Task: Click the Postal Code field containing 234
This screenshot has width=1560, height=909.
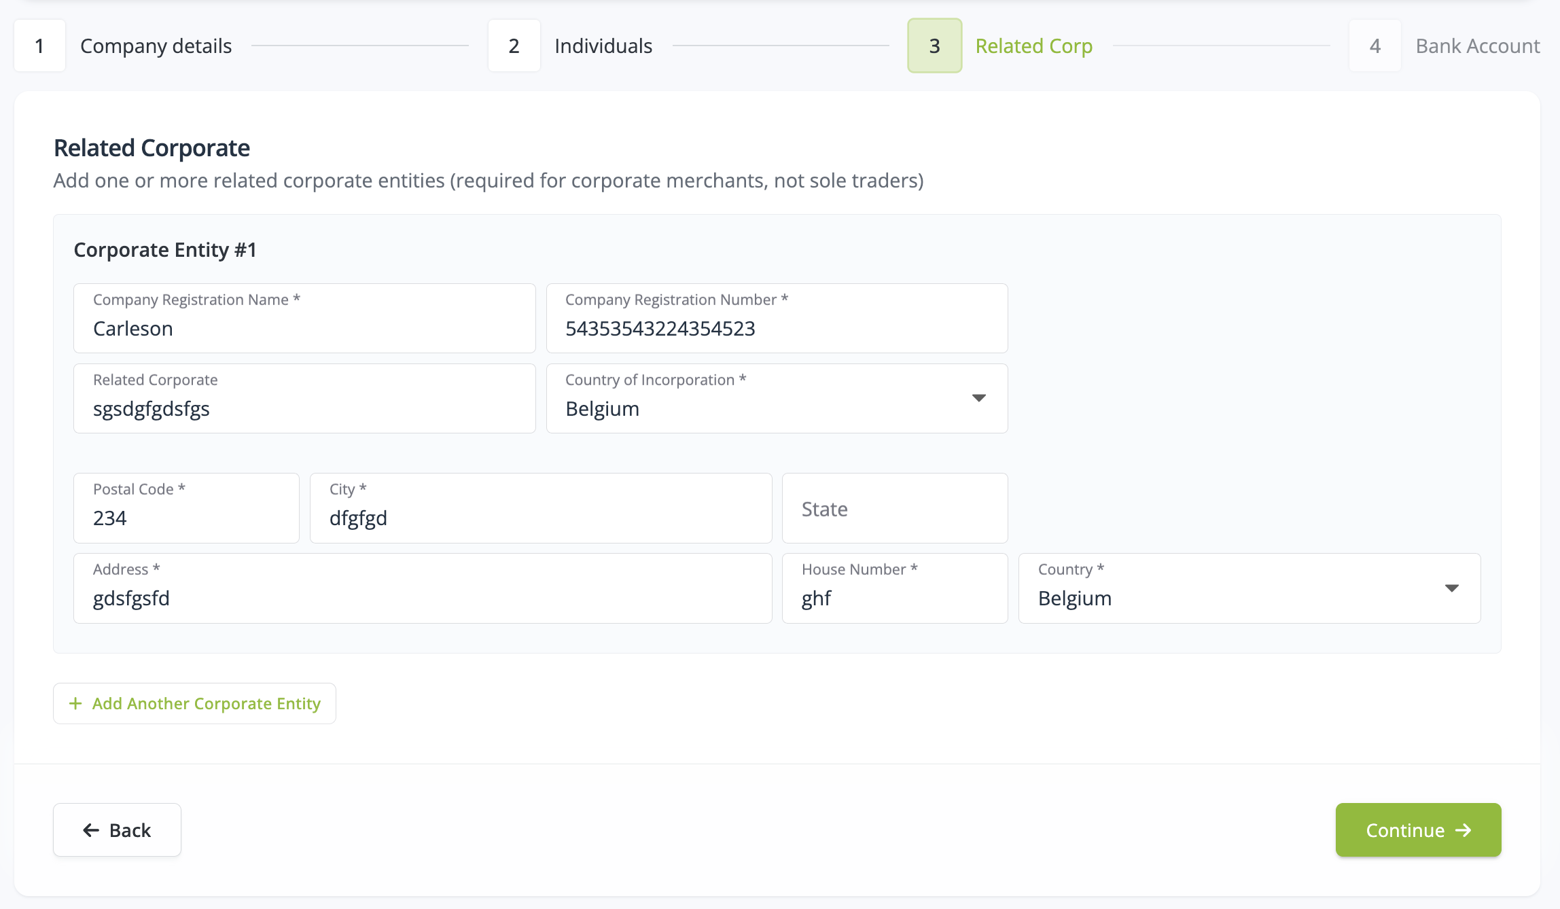Action: [x=185, y=507]
